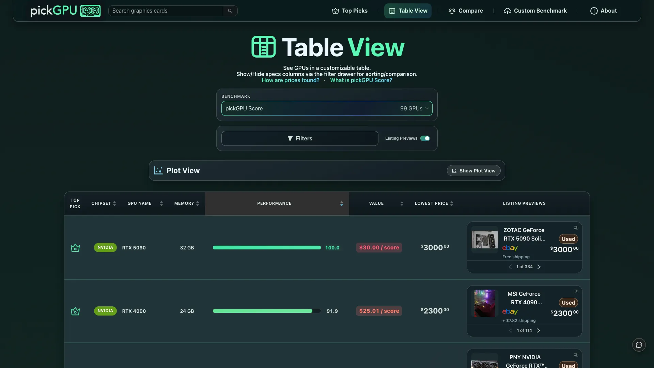Open the Custom Benchmark page
Image resolution: width=654 pixels, height=368 pixels.
coord(535,11)
